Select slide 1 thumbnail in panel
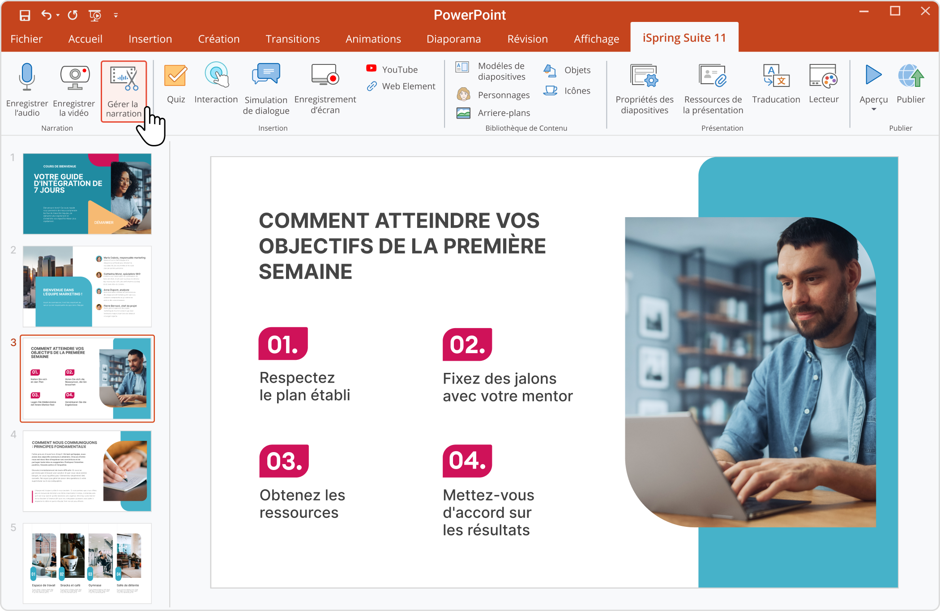The width and height of the screenshot is (940, 611). tap(88, 194)
